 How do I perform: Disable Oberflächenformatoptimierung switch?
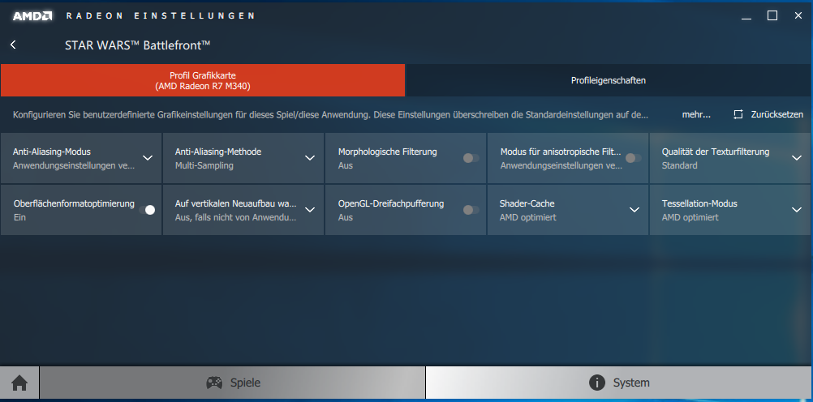pos(147,210)
